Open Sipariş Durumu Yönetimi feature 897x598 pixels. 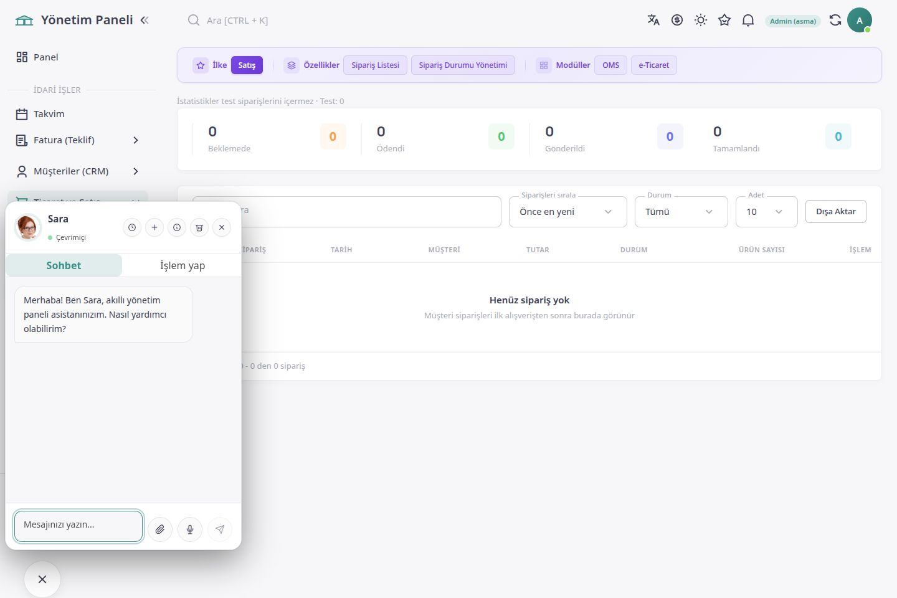(463, 65)
